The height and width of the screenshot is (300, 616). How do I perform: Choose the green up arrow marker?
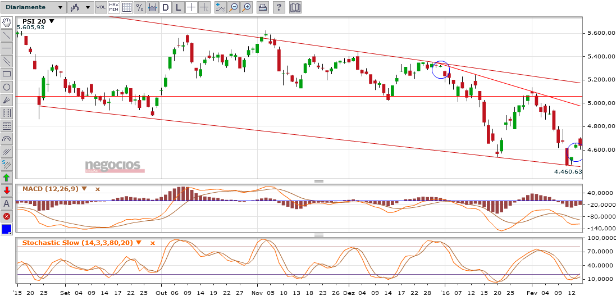7,178
